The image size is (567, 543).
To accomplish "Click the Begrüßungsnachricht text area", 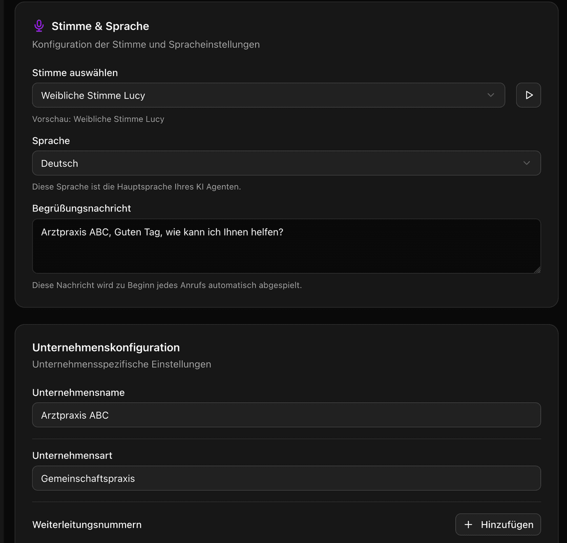I will click(287, 246).
